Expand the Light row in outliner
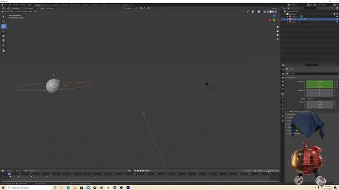 pyautogui.click(x=287, y=22)
